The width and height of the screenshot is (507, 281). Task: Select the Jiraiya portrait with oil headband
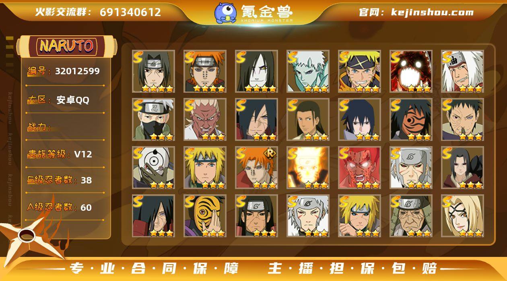point(462,71)
